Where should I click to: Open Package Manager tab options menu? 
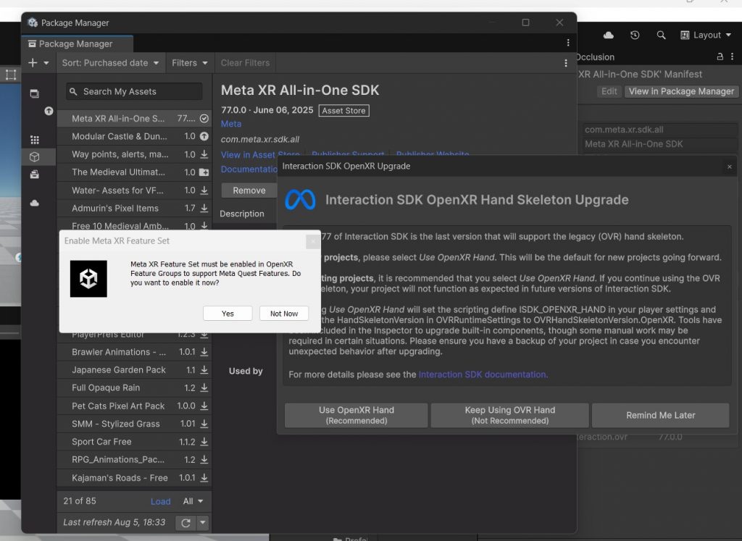coord(568,43)
